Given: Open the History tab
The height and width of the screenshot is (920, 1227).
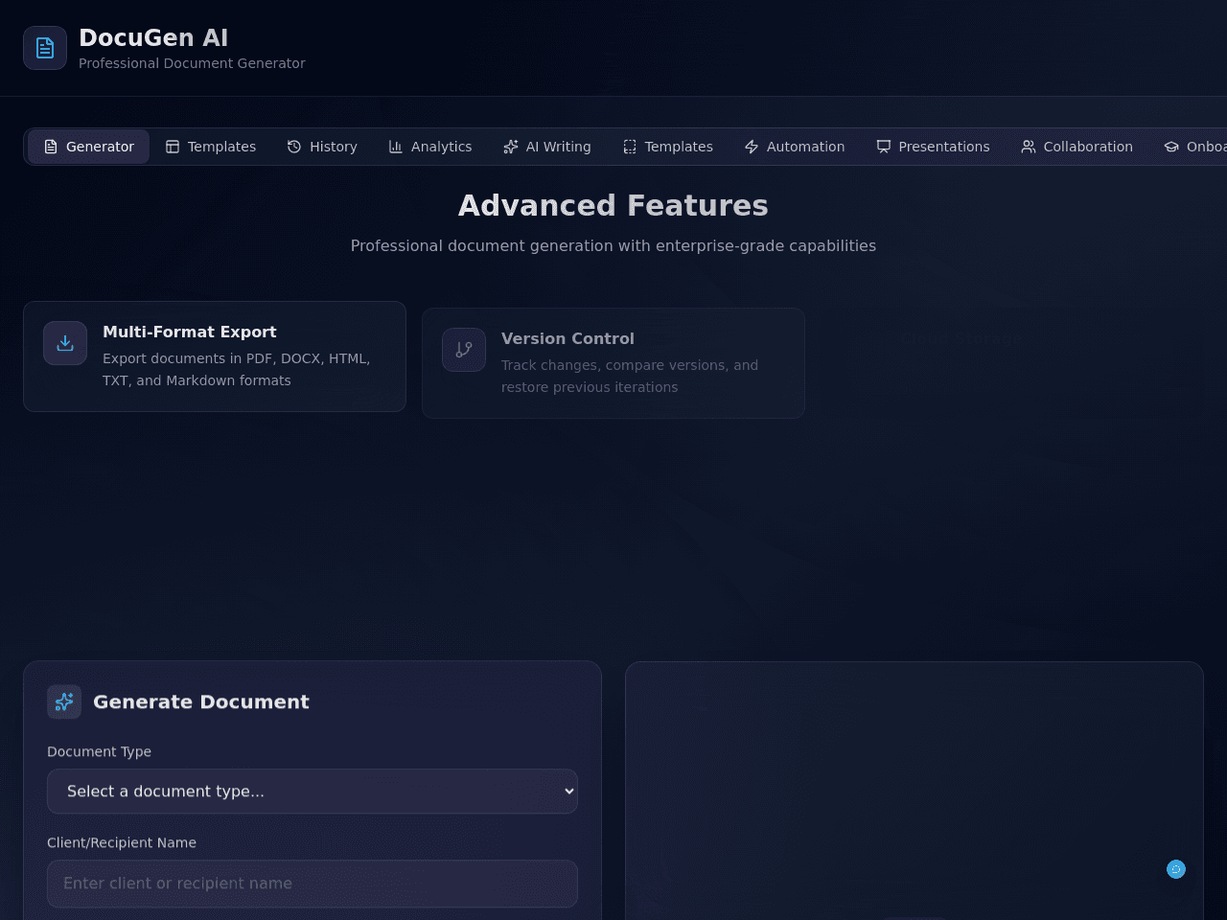Looking at the screenshot, I should (x=322, y=147).
